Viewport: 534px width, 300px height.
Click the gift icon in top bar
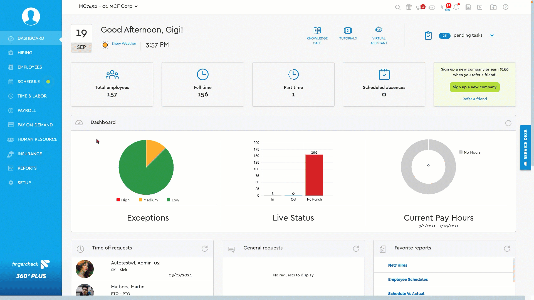point(409,7)
